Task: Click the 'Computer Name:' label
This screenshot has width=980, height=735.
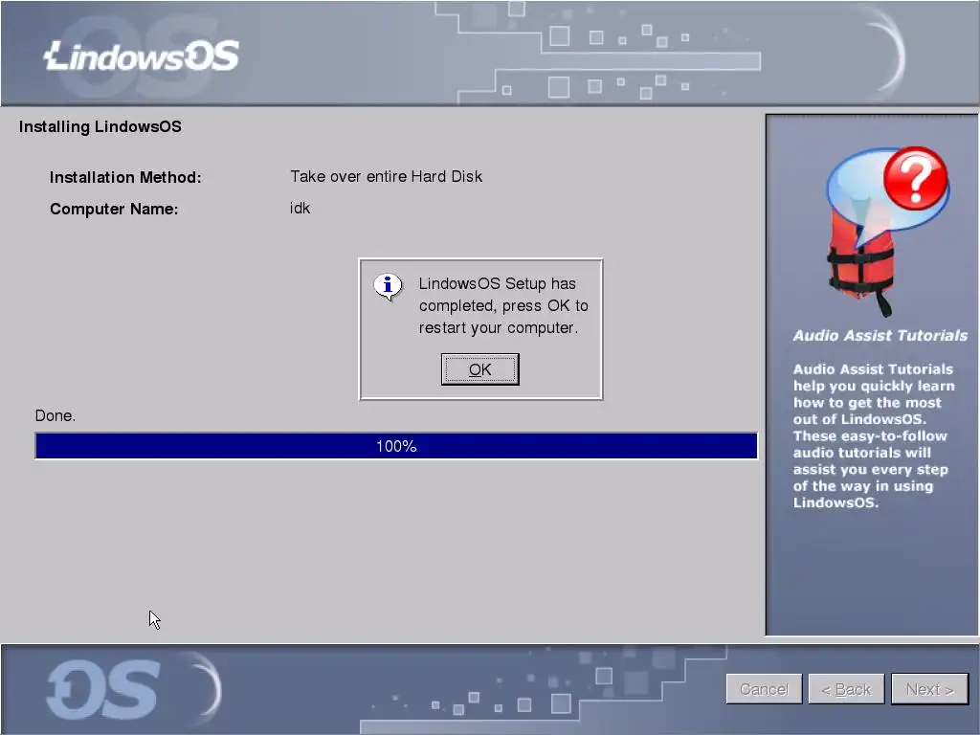Action: (114, 209)
